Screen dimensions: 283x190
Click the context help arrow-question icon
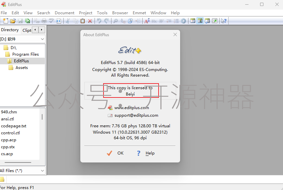pos(224,21)
